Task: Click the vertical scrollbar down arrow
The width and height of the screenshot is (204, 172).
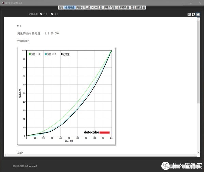Action: (x=198, y=152)
